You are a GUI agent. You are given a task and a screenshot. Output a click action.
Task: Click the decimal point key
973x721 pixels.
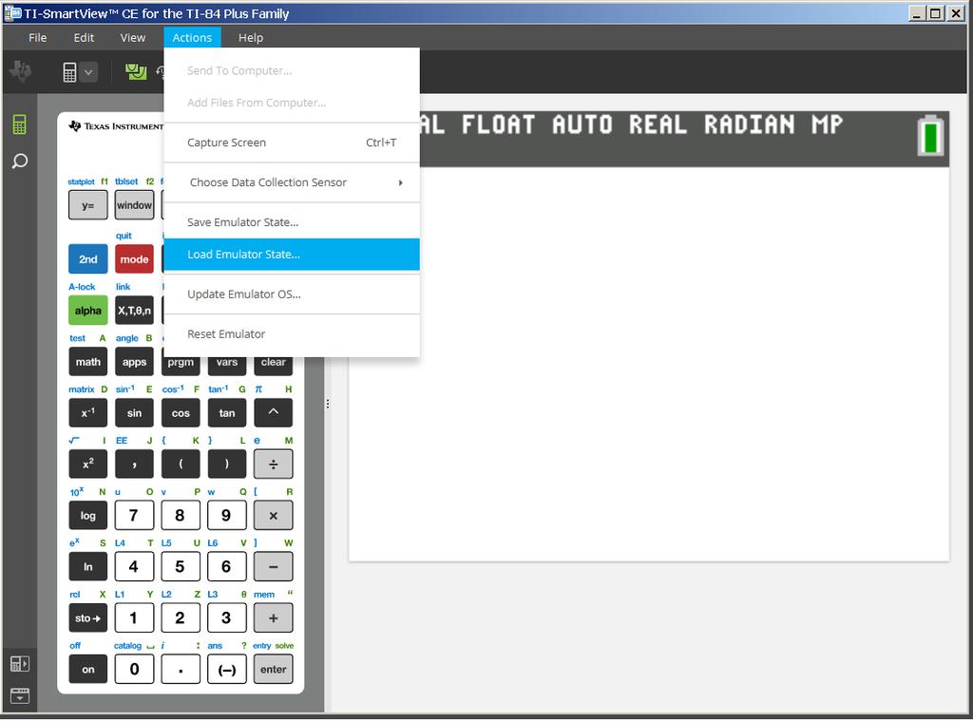(181, 670)
